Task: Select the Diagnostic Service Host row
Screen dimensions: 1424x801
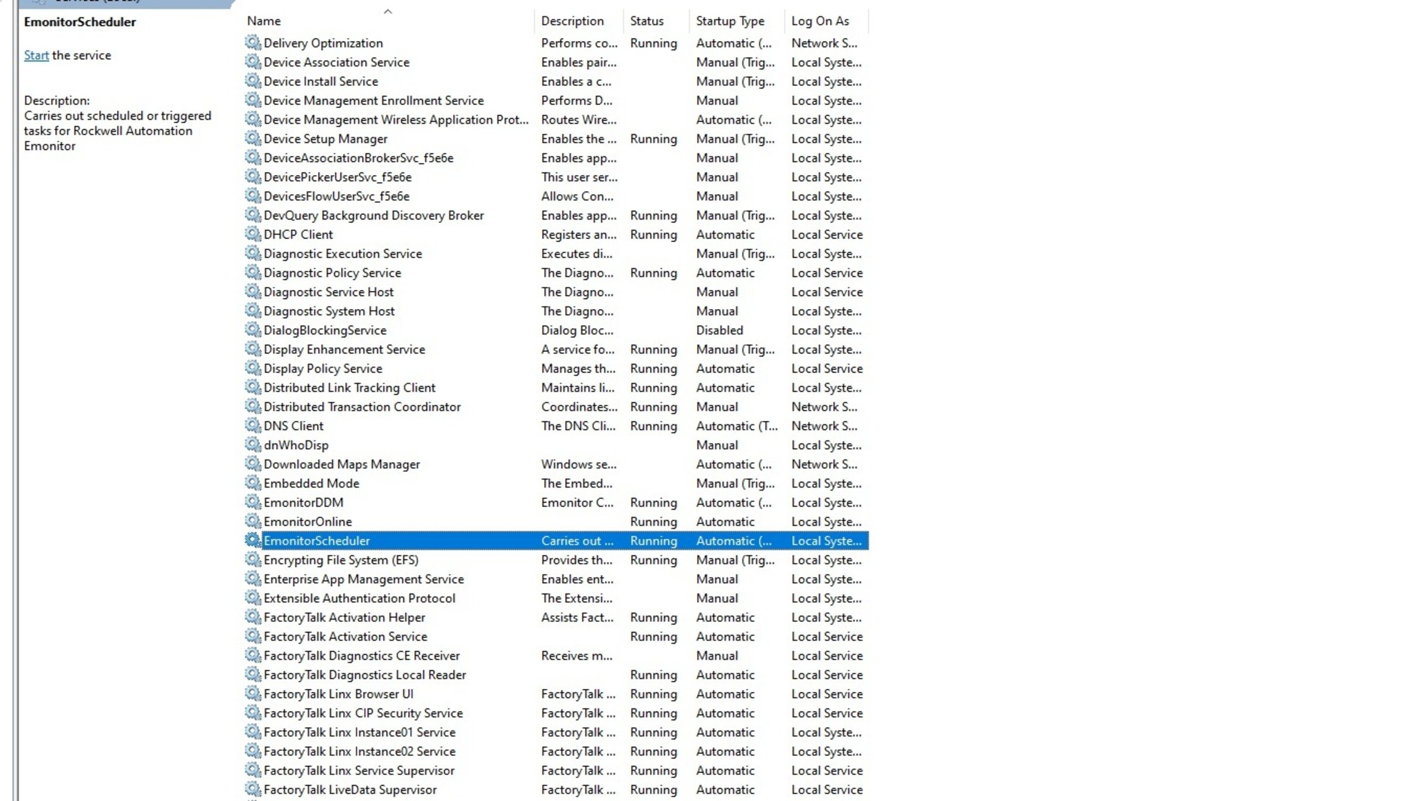Action: pos(556,291)
